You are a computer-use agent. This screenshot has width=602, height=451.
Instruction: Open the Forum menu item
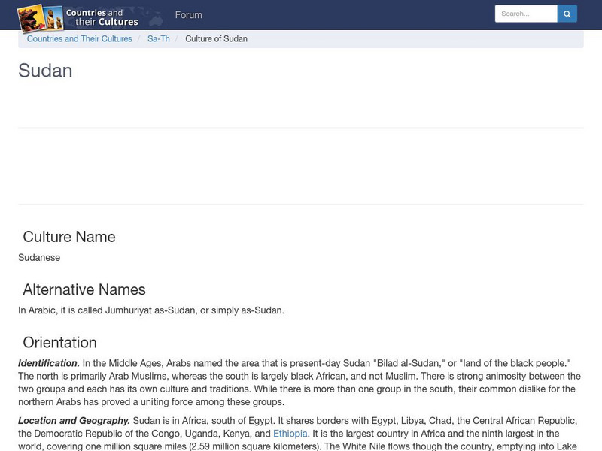tap(189, 15)
